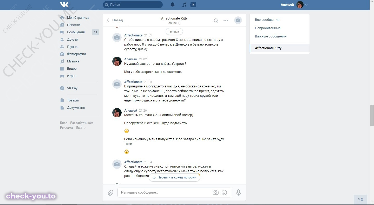
Task: Click the document icon beside Документы
Action: coord(62,108)
